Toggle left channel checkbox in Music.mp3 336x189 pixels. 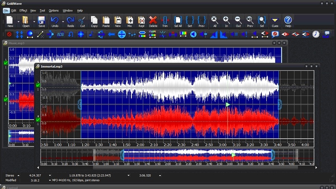point(6,63)
